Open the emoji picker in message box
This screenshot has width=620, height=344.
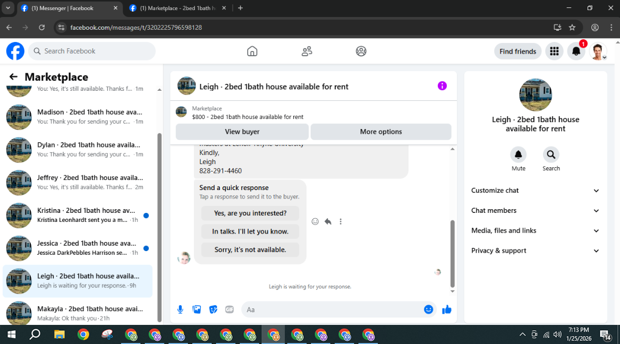[428, 309]
